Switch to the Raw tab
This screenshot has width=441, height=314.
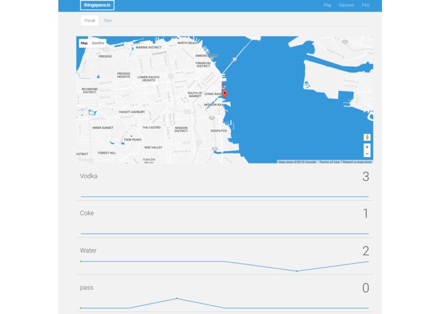[108, 20]
